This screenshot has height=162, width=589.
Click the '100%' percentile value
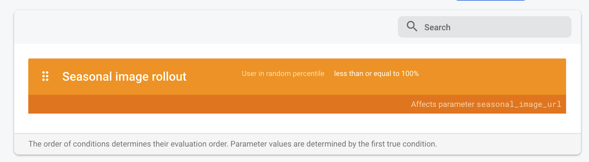410,74
